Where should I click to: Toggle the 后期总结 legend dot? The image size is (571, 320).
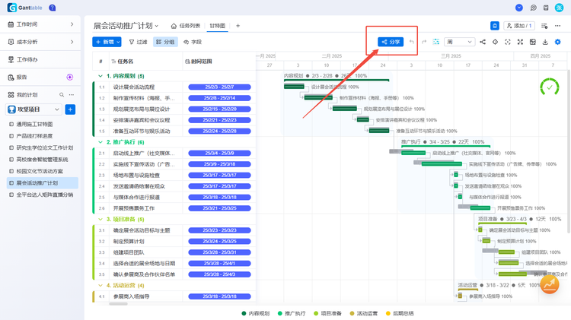point(388,313)
